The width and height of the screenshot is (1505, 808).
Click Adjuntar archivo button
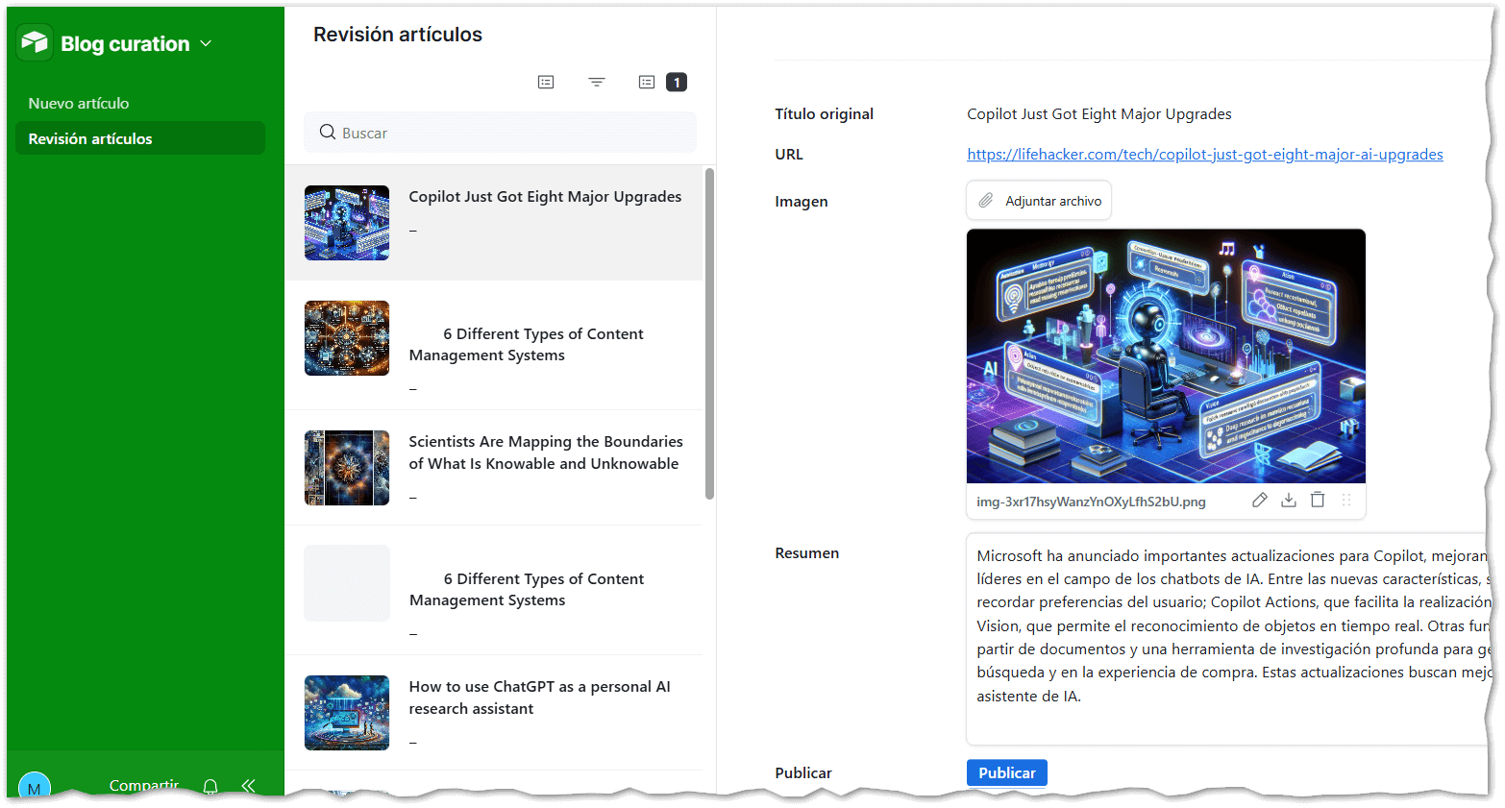(1039, 201)
